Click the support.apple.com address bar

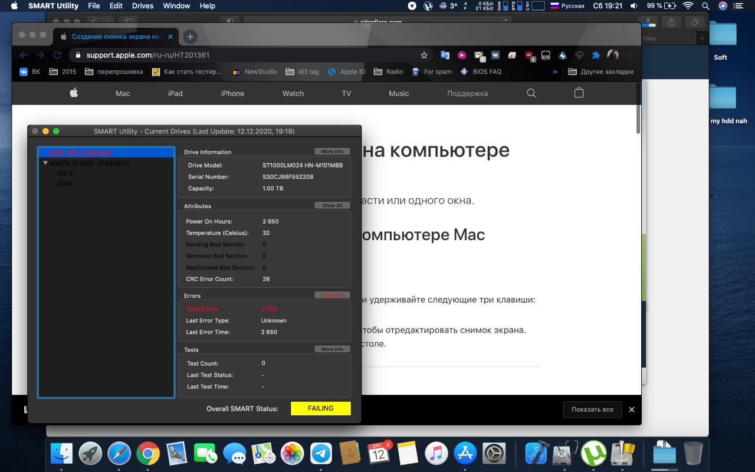click(x=251, y=55)
